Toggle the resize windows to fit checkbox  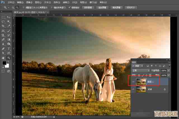(x=23, y=8)
